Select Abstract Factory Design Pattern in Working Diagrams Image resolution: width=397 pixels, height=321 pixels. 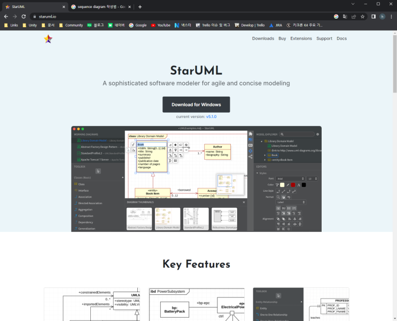(100, 147)
